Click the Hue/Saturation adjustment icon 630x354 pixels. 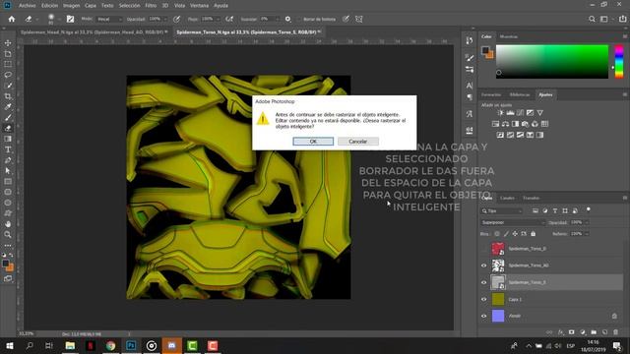click(495, 124)
